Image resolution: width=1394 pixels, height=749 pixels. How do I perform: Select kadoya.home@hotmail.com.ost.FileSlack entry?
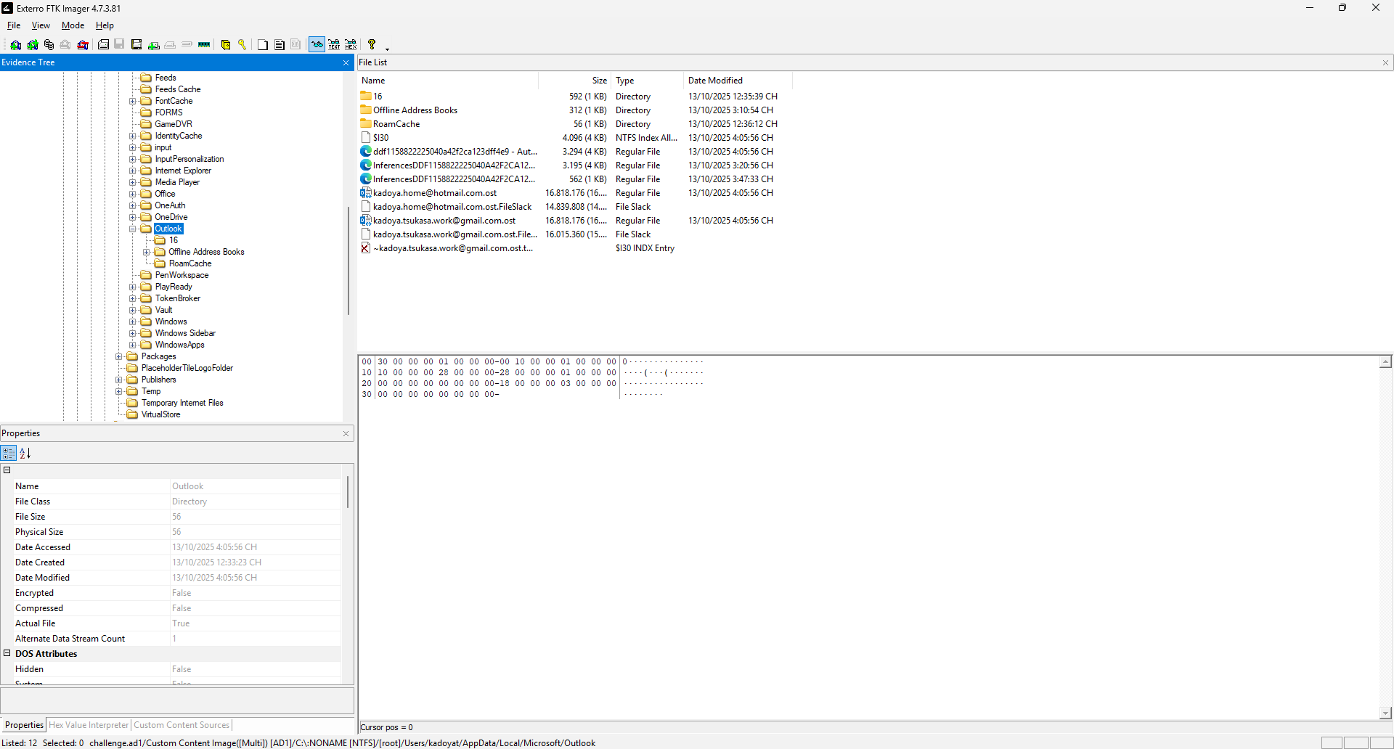pyautogui.click(x=452, y=207)
